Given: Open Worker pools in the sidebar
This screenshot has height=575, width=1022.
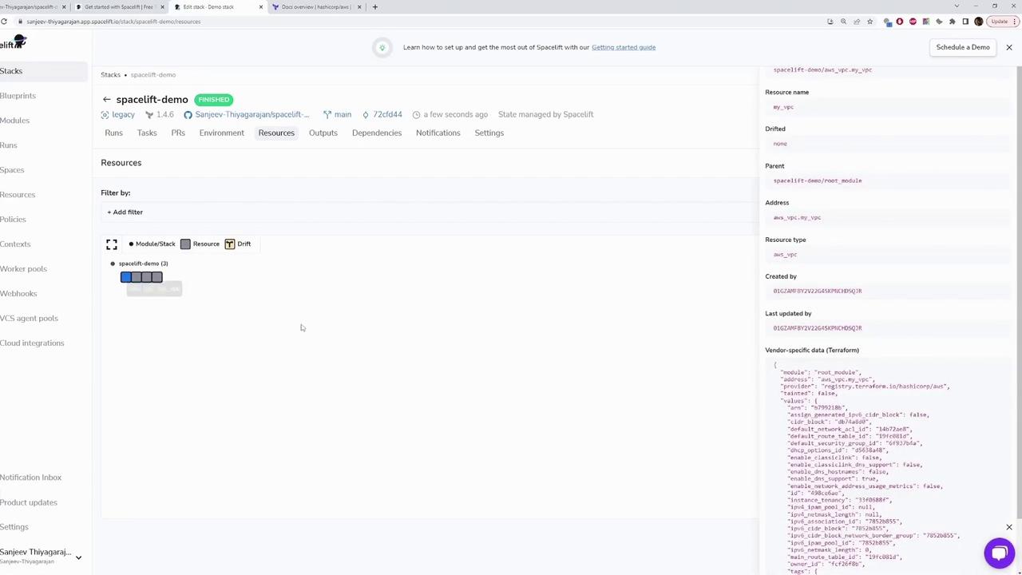Looking at the screenshot, I should pos(23,269).
